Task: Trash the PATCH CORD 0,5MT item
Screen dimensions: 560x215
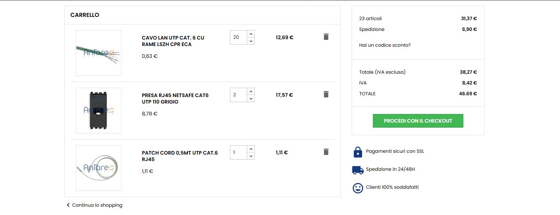Action: (326, 152)
